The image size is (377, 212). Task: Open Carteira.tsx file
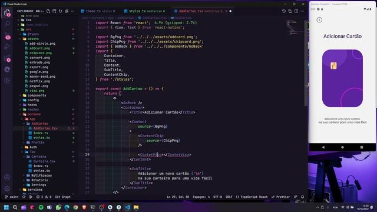(44, 161)
